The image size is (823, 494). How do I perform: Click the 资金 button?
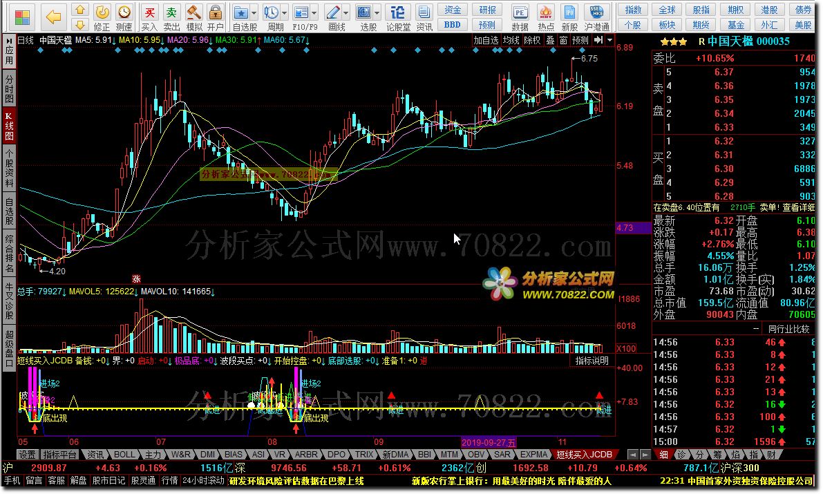(x=453, y=10)
